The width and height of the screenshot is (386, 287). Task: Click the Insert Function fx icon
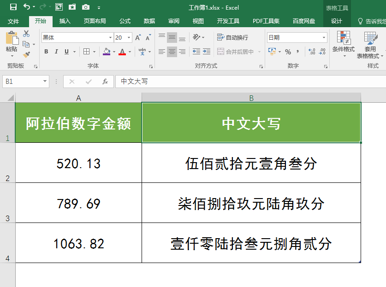click(x=105, y=82)
